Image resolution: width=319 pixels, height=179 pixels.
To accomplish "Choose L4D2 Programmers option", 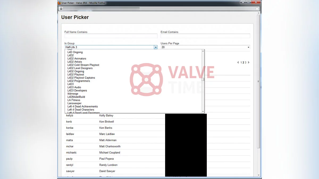I will tap(79, 81).
